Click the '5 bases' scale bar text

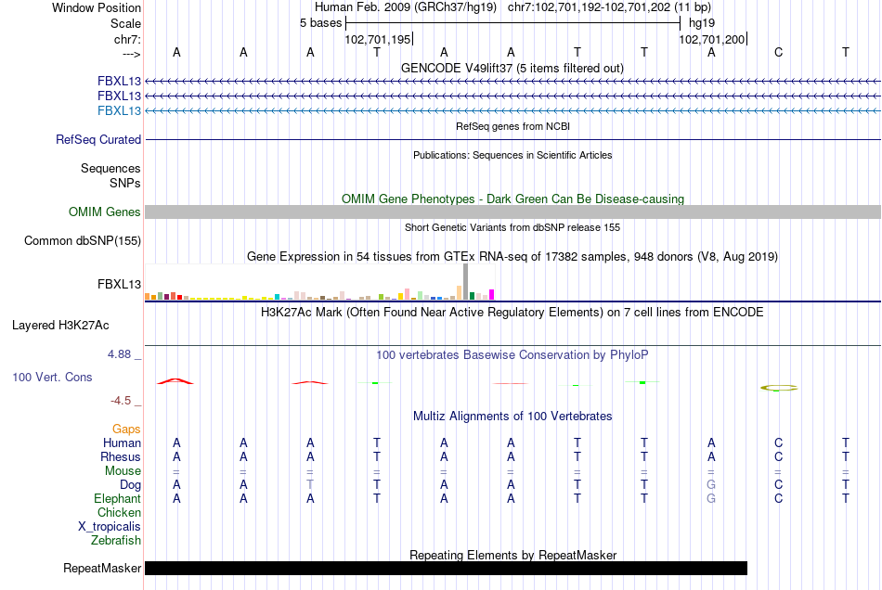[x=320, y=23]
